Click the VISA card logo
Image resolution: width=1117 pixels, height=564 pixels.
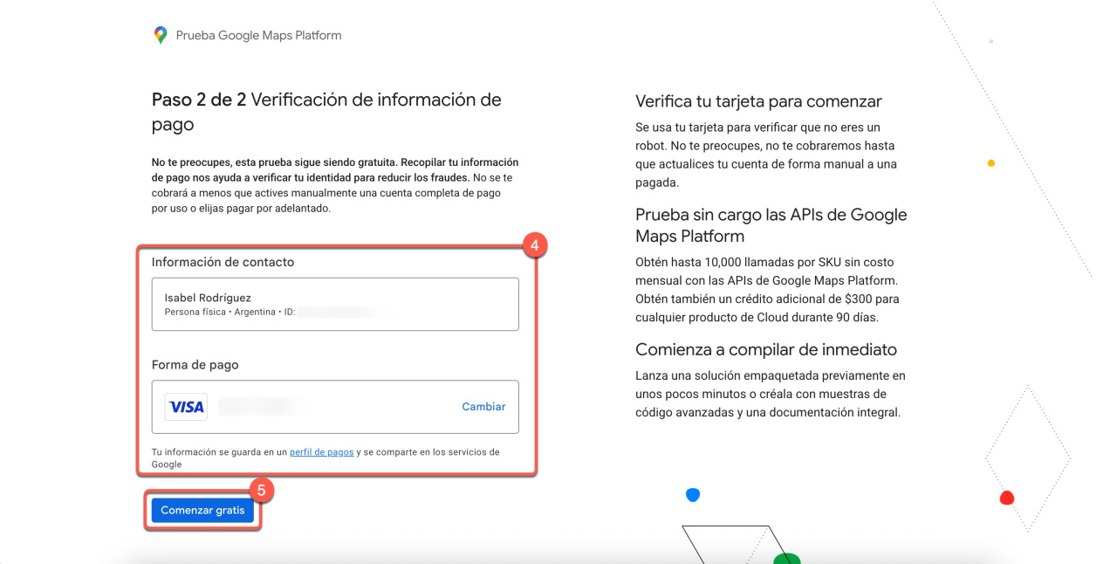(x=187, y=407)
